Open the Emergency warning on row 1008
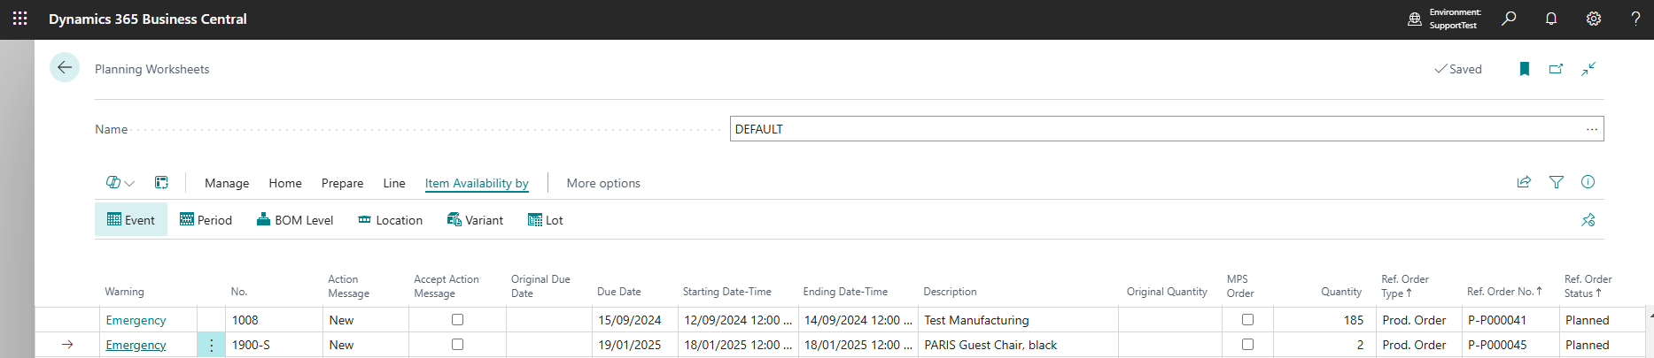 136,320
